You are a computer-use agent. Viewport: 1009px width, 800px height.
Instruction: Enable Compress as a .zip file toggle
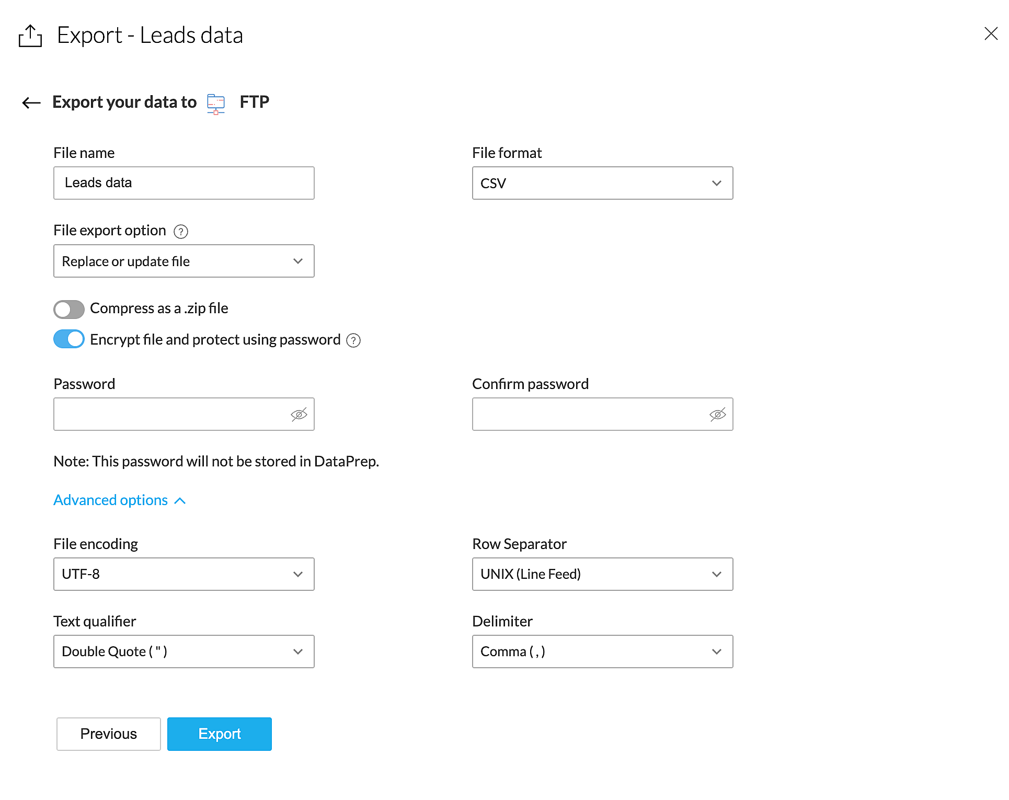(69, 309)
